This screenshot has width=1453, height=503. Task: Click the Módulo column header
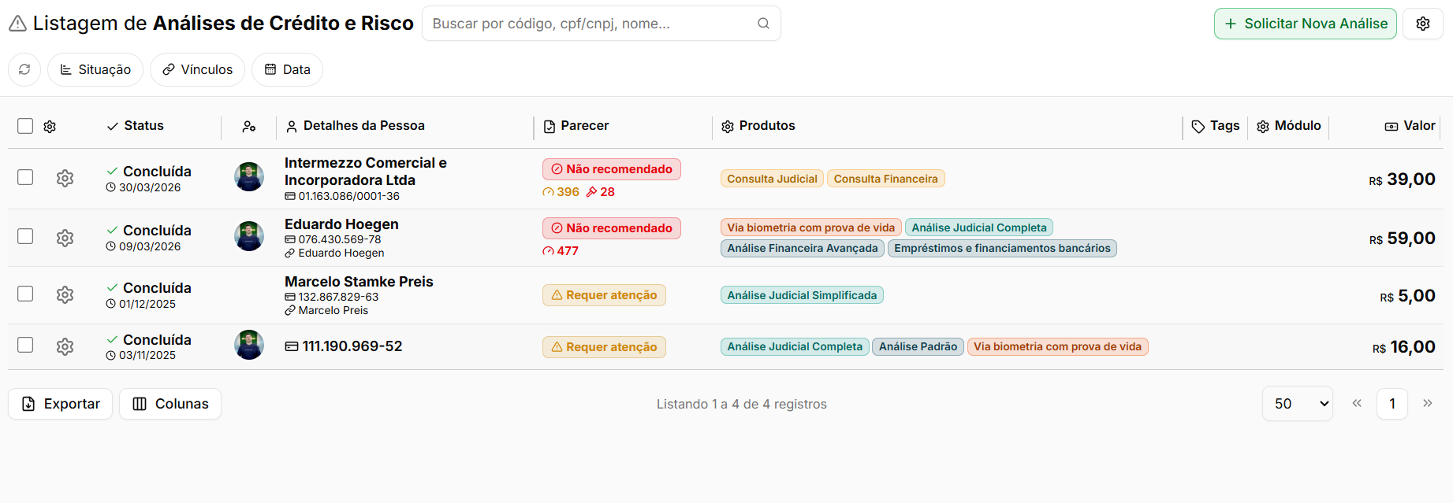point(1289,126)
